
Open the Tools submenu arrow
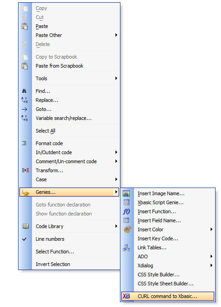[x=116, y=78]
